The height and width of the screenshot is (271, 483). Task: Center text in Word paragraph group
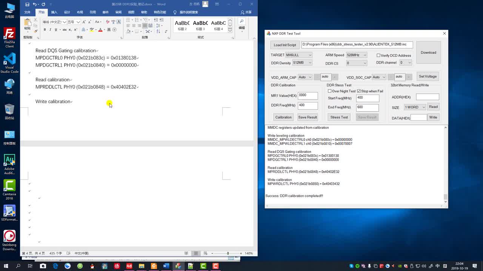pyautogui.click(x=134, y=26)
